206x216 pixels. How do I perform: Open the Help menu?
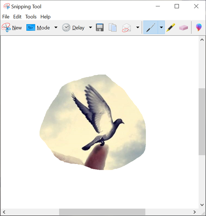[45, 17]
